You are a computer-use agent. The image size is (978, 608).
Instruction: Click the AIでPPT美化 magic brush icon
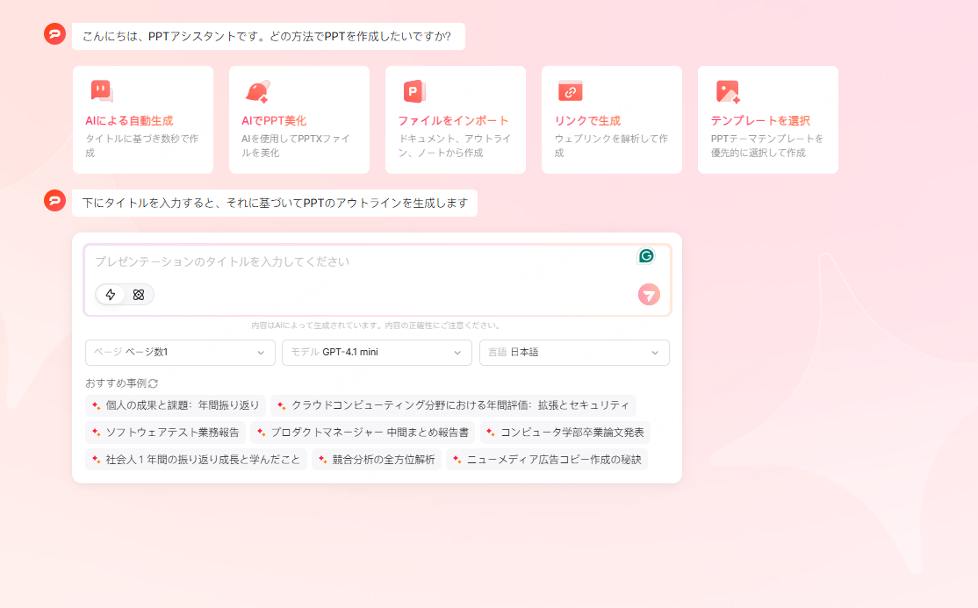pos(255,89)
